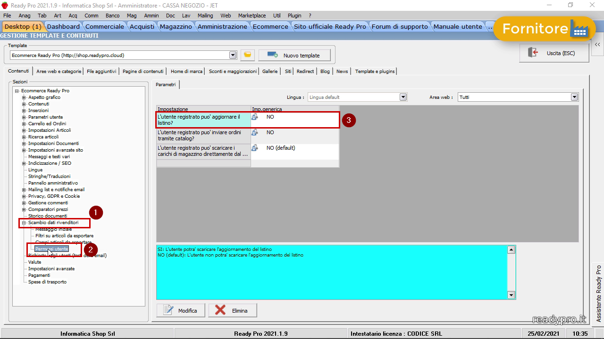Click the Nuovo template button

(294, 55)
